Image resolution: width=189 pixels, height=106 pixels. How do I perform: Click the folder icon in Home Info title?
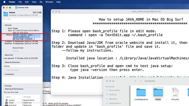click(17, 7)
